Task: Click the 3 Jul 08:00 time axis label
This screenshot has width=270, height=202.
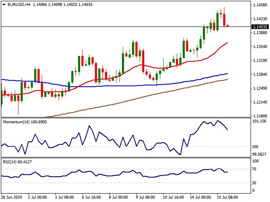Action: 65,197
